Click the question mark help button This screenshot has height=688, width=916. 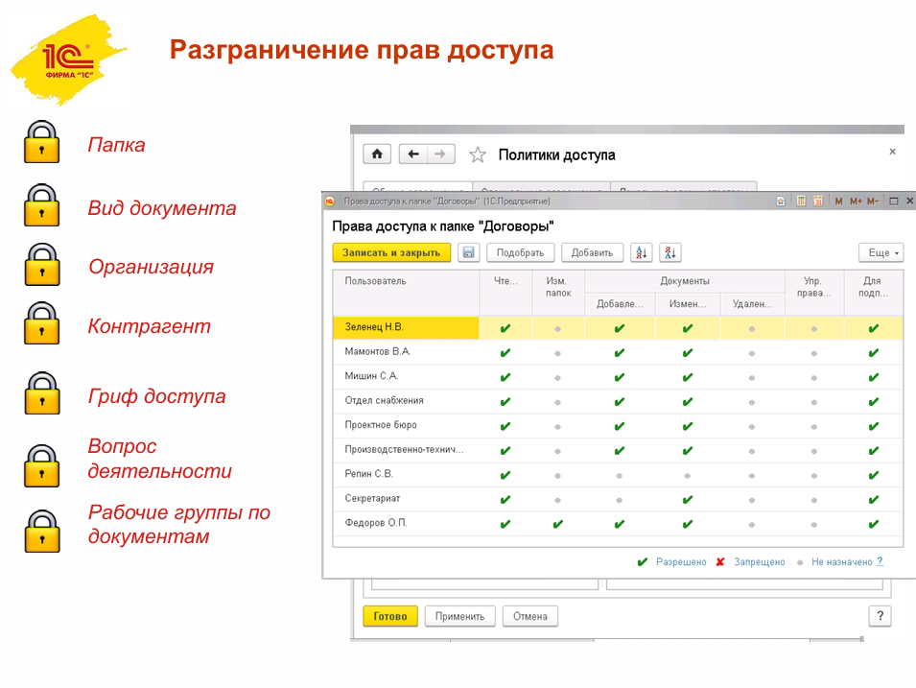pos(880,616)
